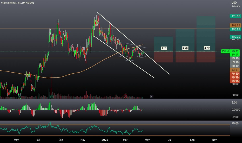Image resolution: width=242 pixels, height=143 pixels.
Task: Click the 50.00 price scale value
Action: (235, 95)
